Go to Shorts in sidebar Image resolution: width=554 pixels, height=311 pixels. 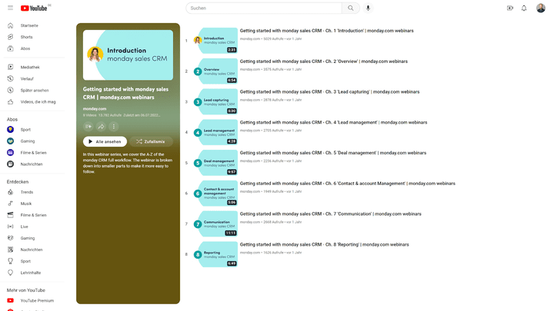coord(26,37)
